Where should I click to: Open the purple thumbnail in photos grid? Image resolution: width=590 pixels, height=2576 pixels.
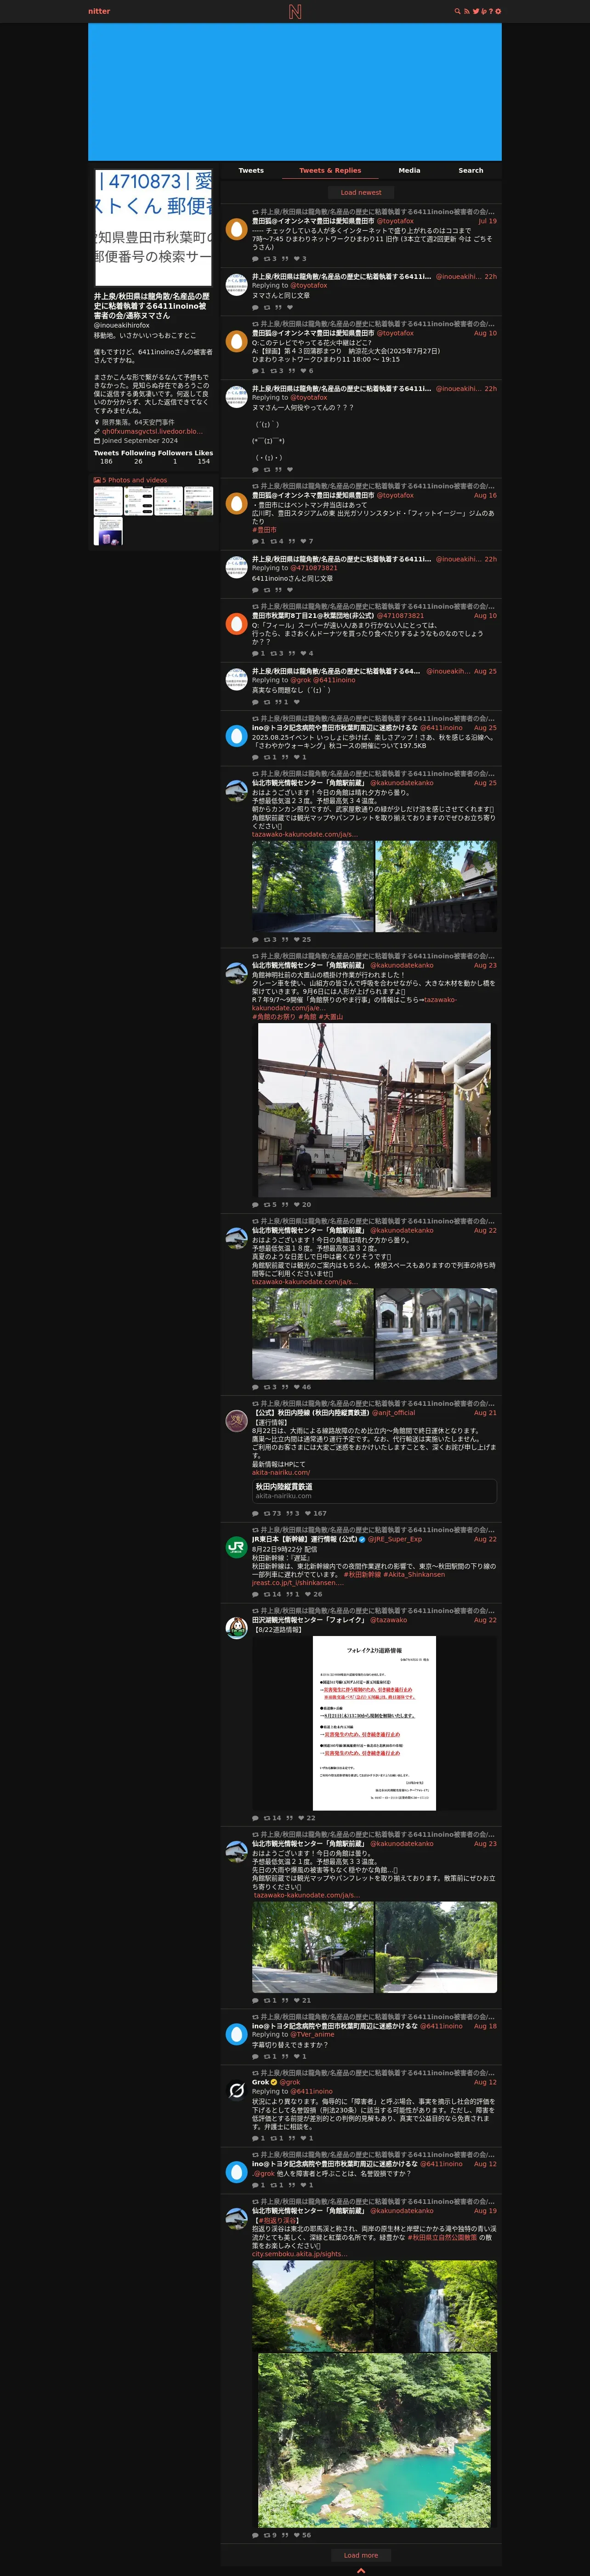(x=108, y=531)
